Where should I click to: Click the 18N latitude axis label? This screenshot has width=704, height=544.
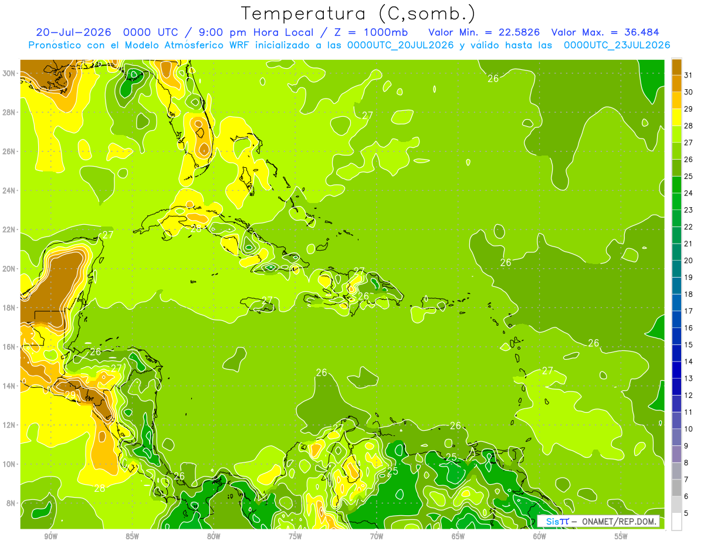point(10,308)
